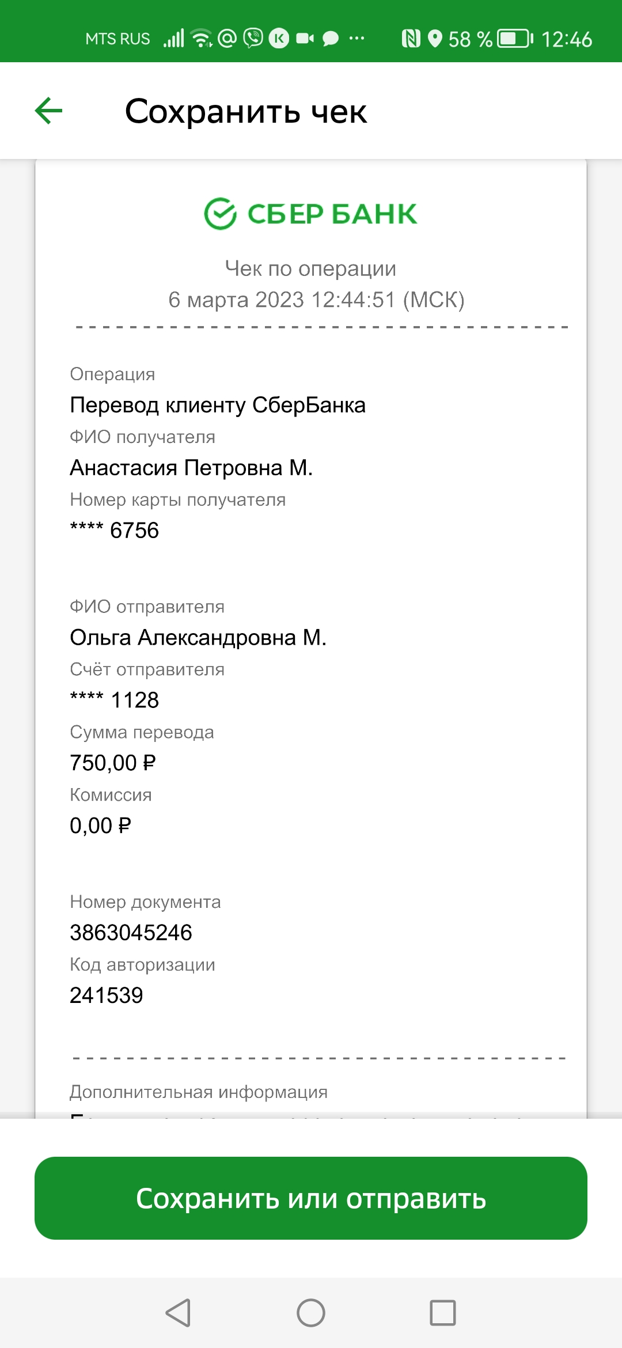The height and width of the screenshot is (1348, 622).
Task: Tap recipient name Анастасия Петровна М.
Action: 191,468
